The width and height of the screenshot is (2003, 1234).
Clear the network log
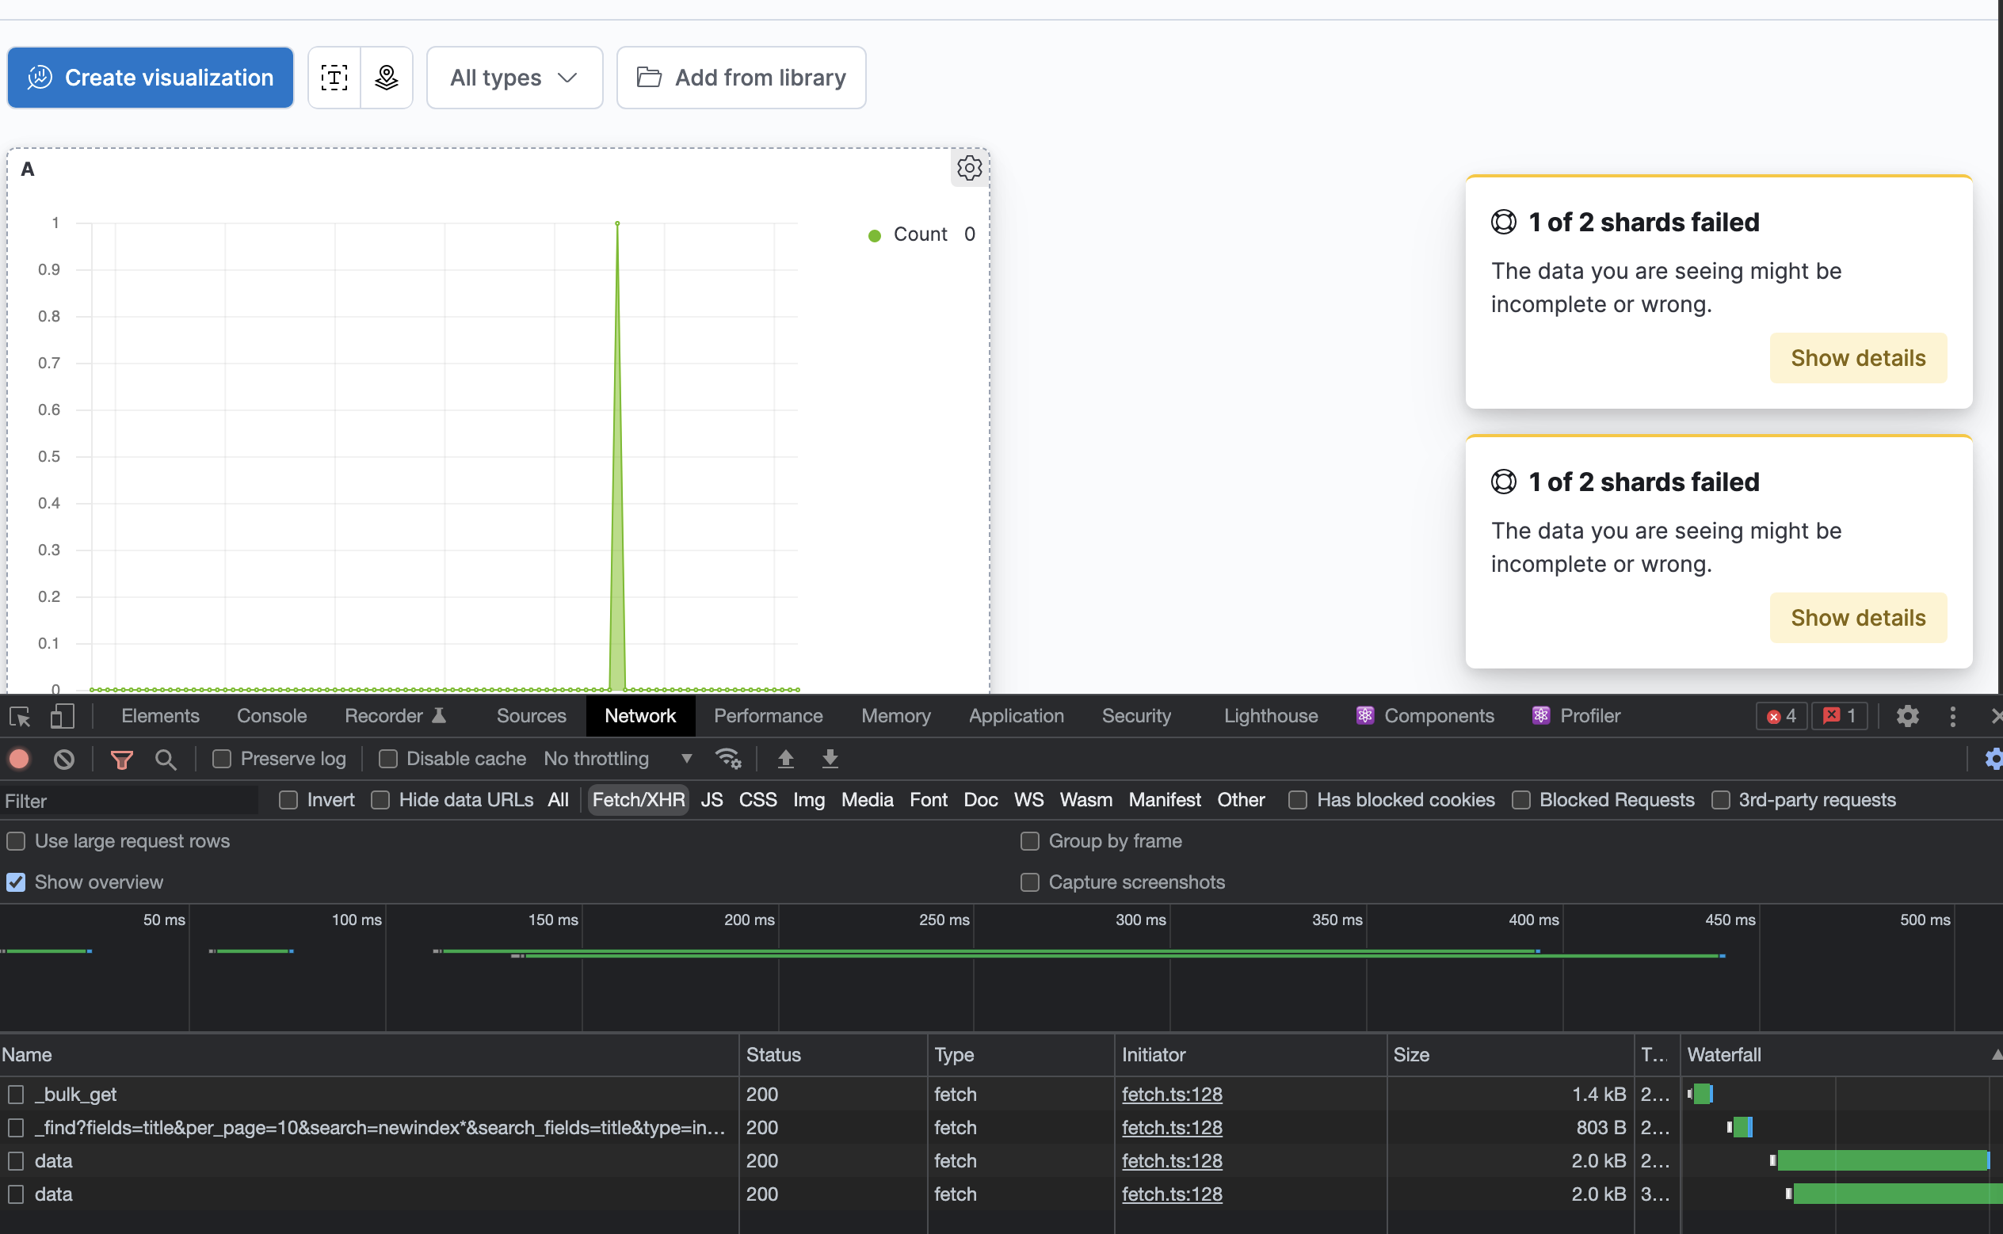point(63,759)
